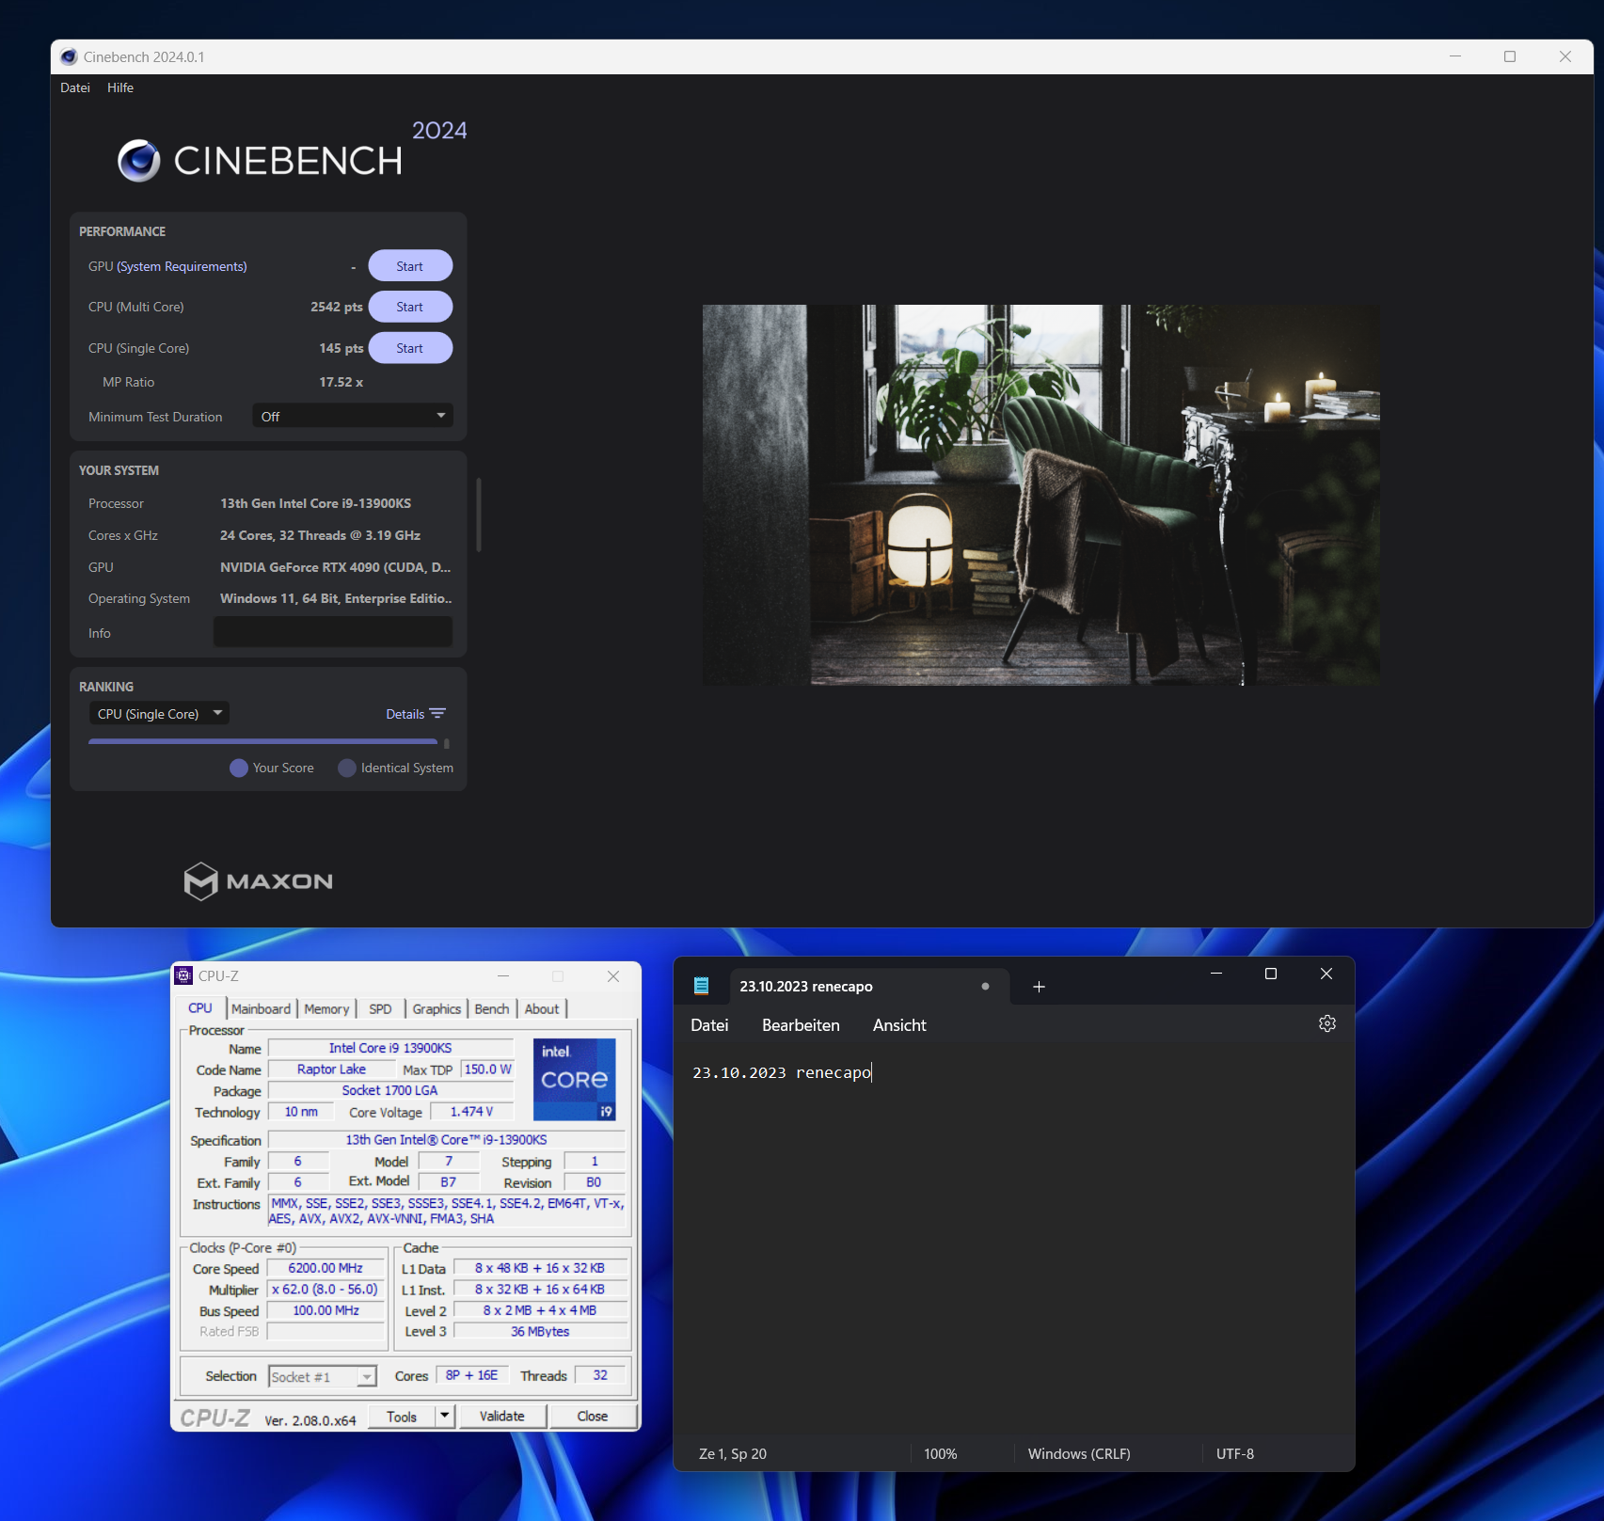
Task: Click Ze 1, Sp 20 position indicator
Action: point(733,1454)
